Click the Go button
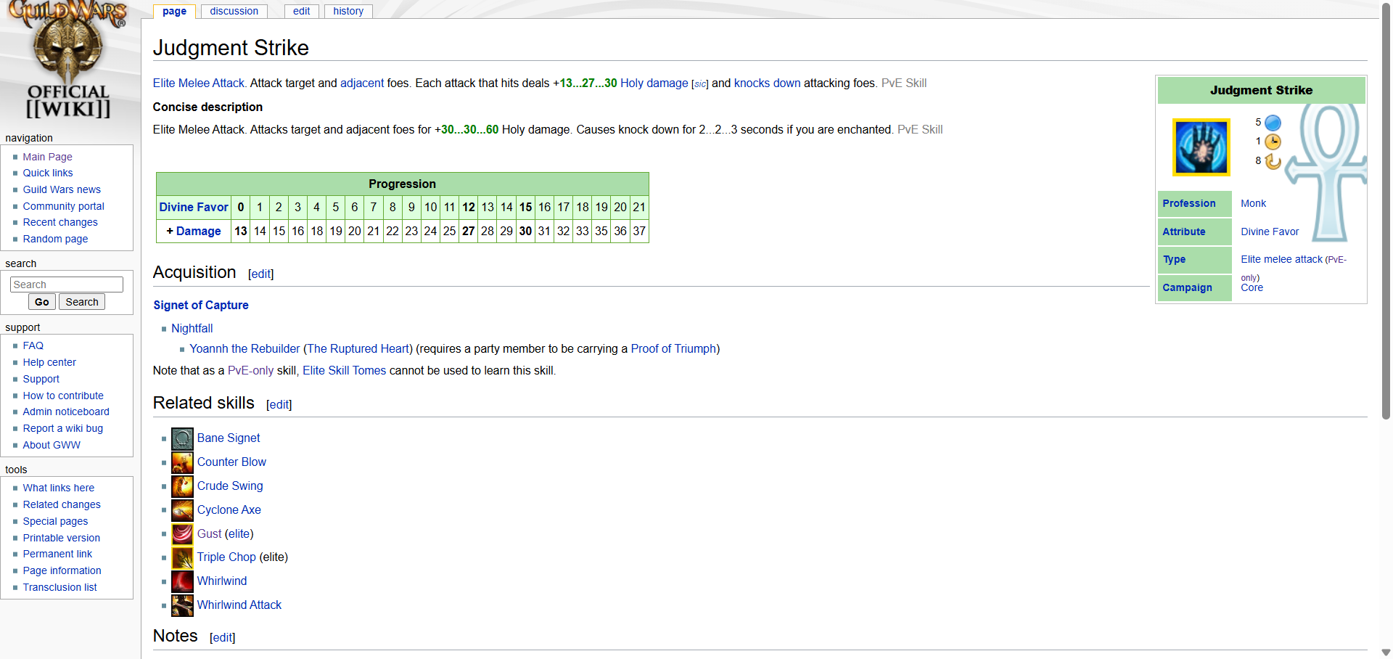 42,302
